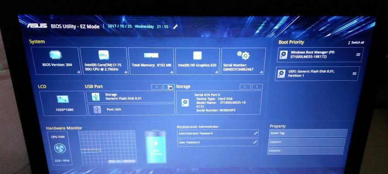Click the BIOS chip icon
This screenshot has height=174, width=388.
pyautogui.click(x=55, y=55)
